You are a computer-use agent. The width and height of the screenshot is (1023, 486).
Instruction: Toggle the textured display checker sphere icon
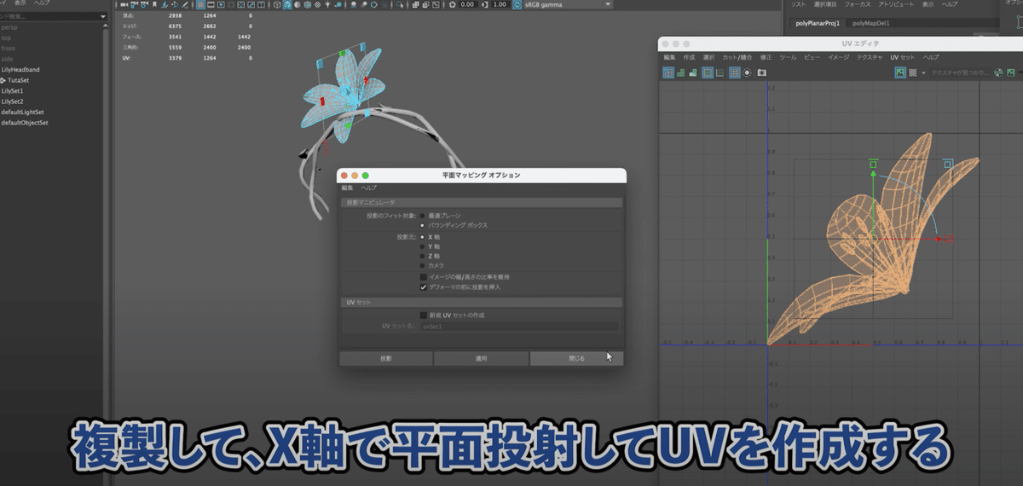(317, 4)
